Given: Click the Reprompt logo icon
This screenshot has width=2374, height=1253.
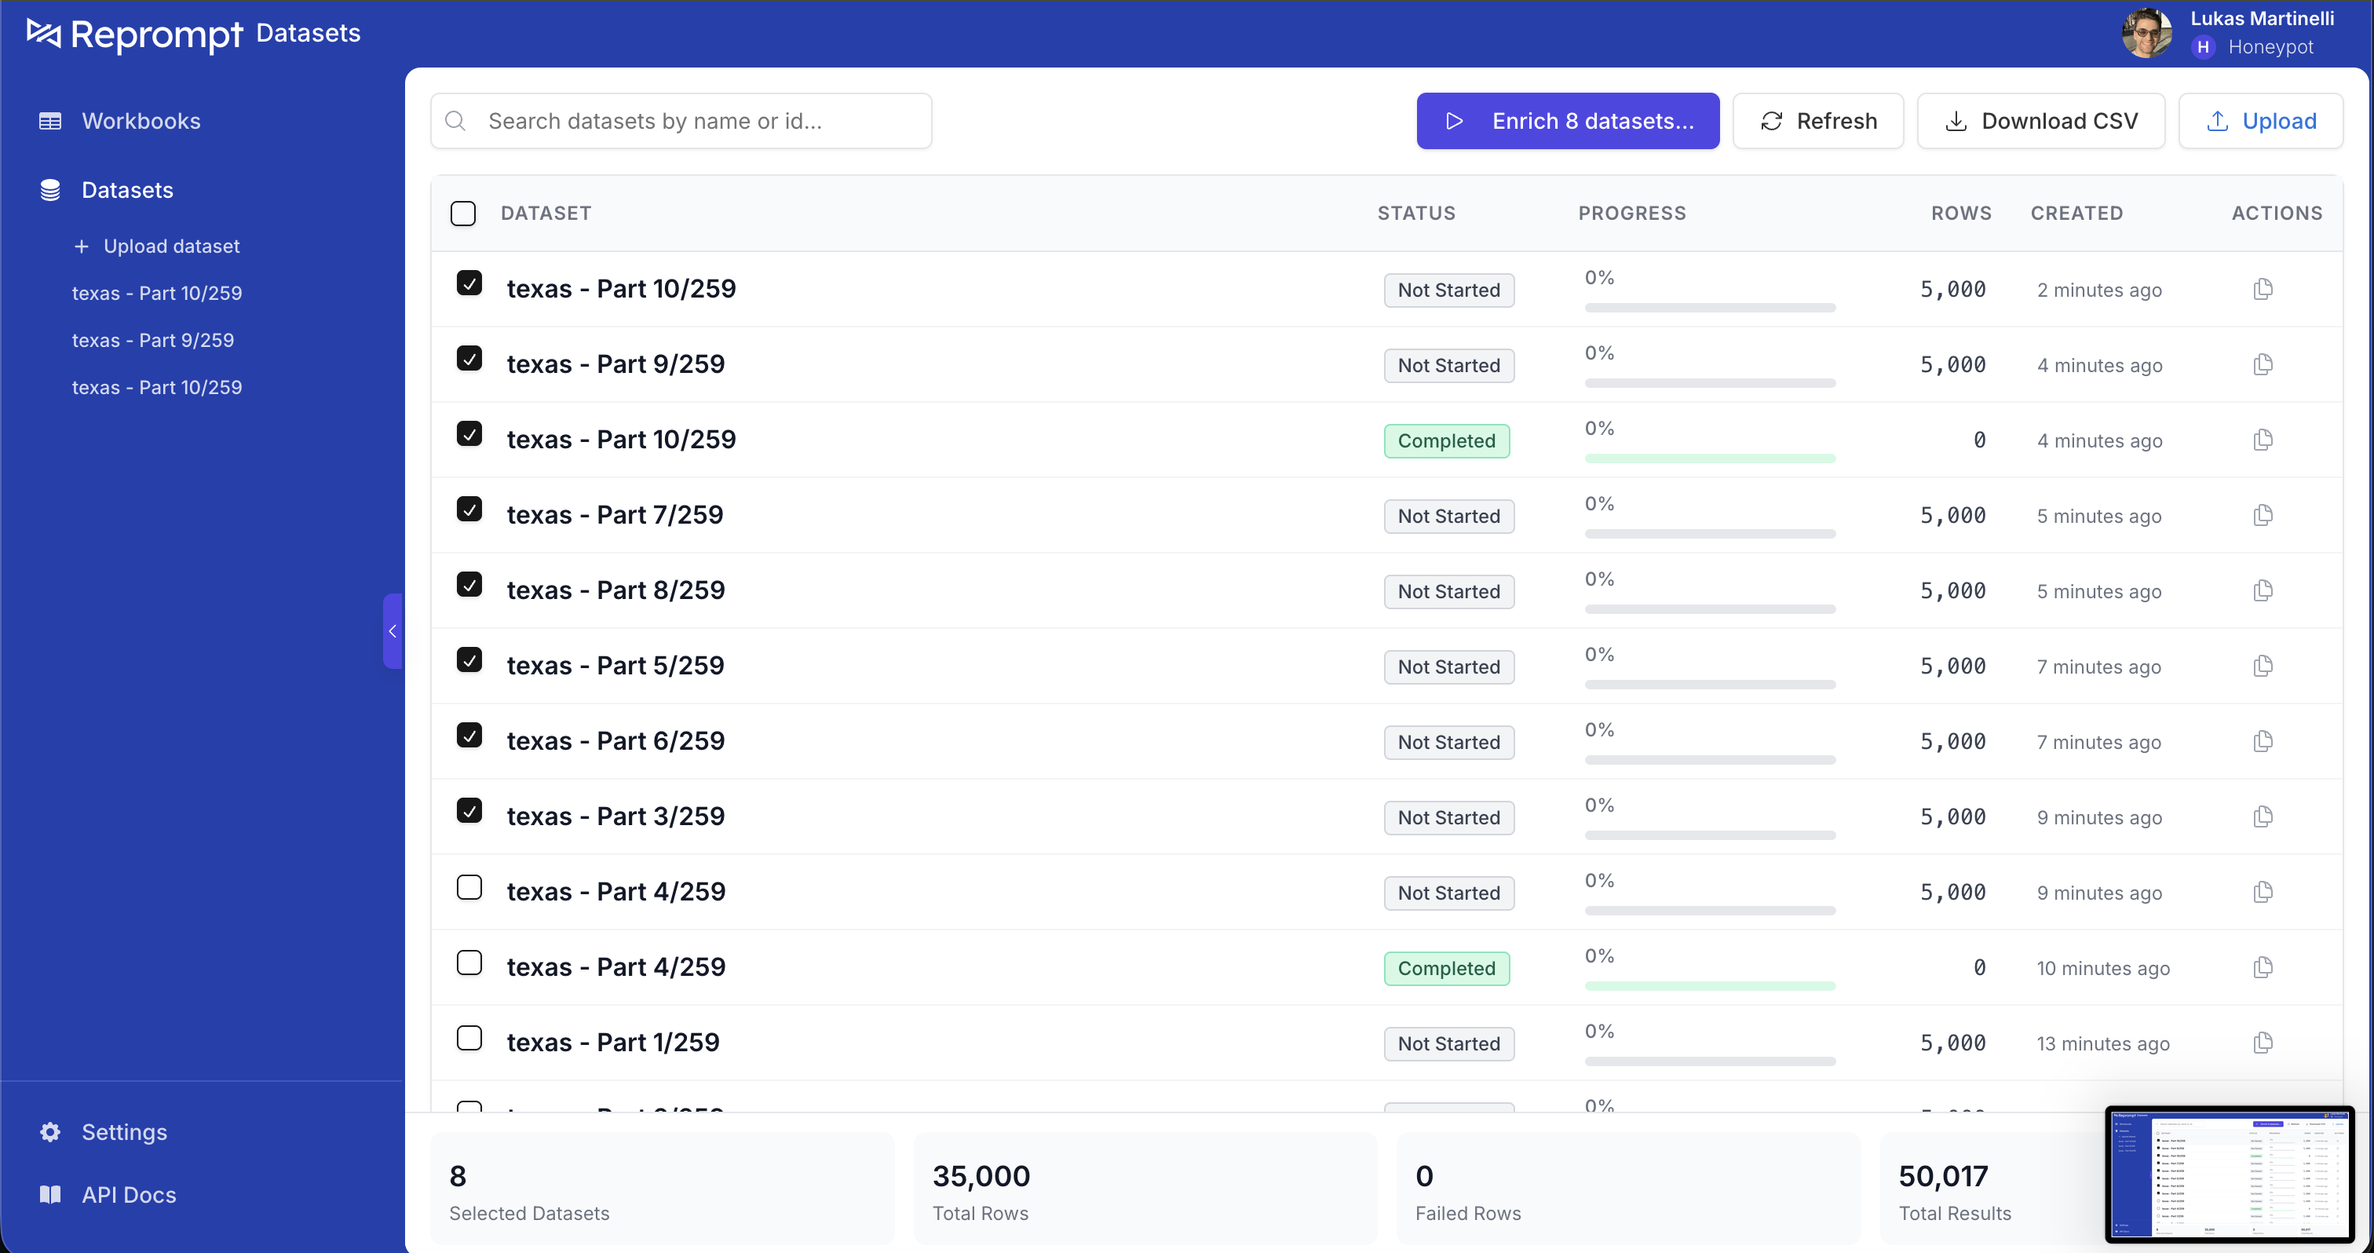Looking at the screenshot, I should [x=43, y=33].
